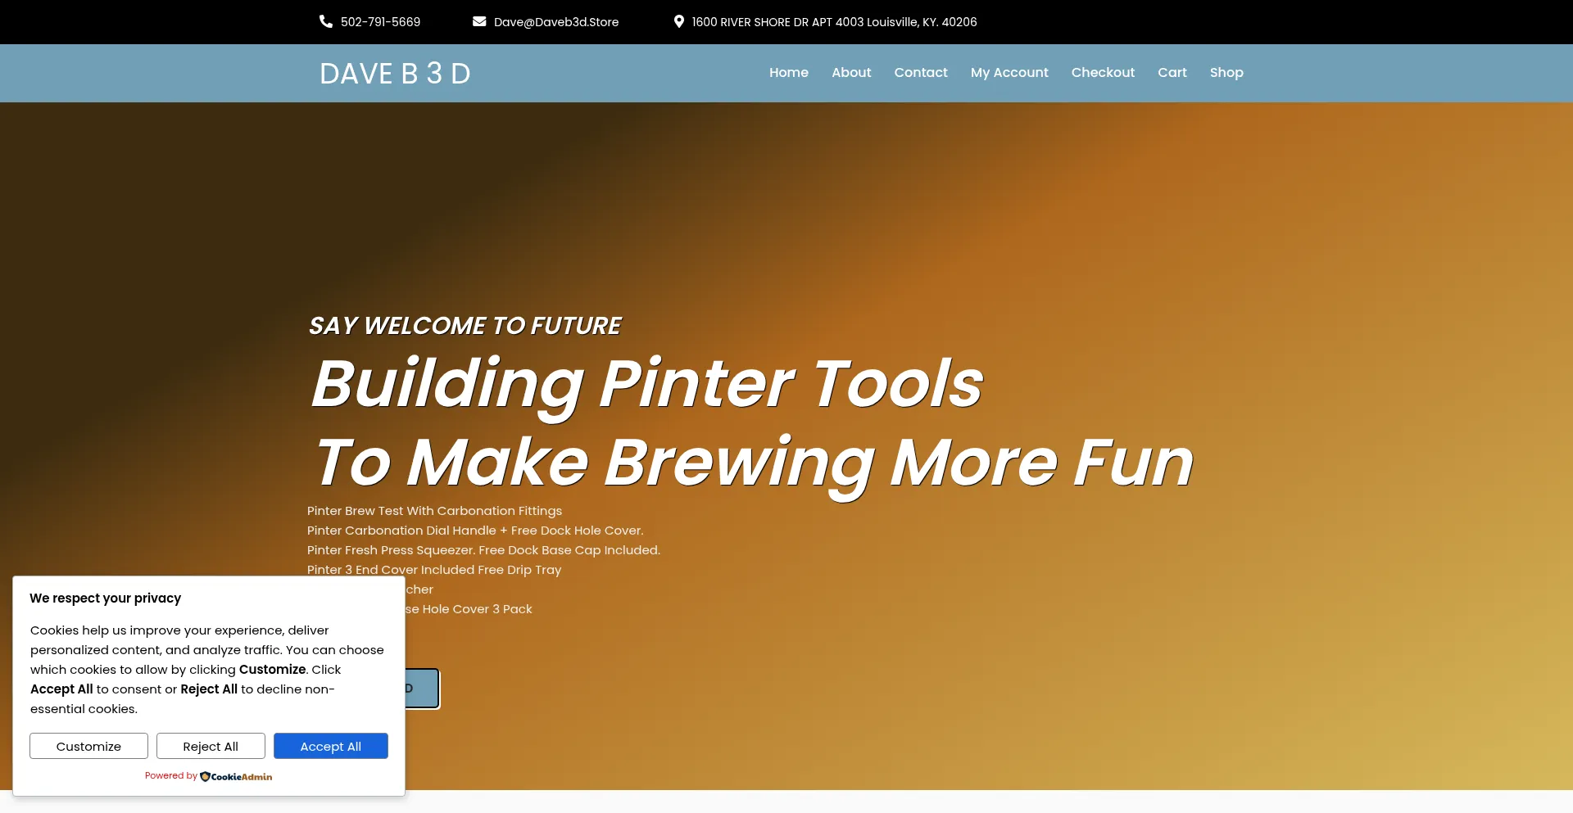
Task: Open the About page
Action: click(851, 72)
